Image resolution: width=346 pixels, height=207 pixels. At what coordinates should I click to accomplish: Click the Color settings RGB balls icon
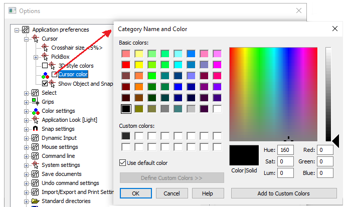[x=36, y=111]
